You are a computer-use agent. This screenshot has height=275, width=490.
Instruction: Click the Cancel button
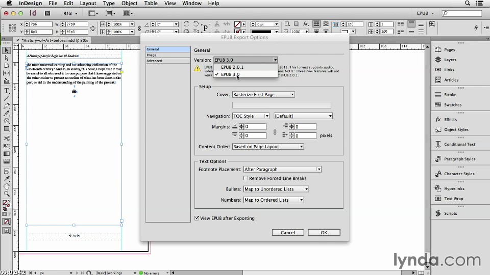pyautogui.click(x=287, y=233)
